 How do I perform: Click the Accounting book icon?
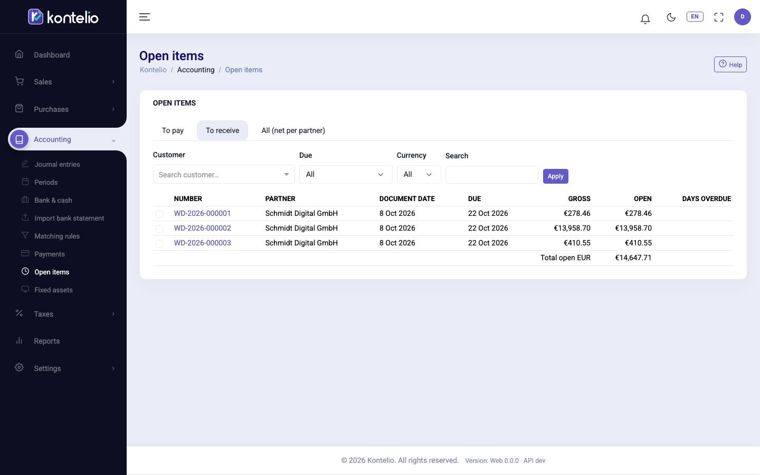tap(20, 139)
